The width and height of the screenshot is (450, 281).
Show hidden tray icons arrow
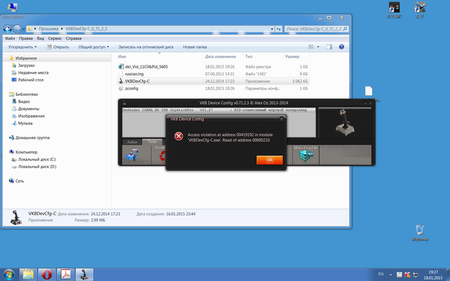(x=391, y=274)
